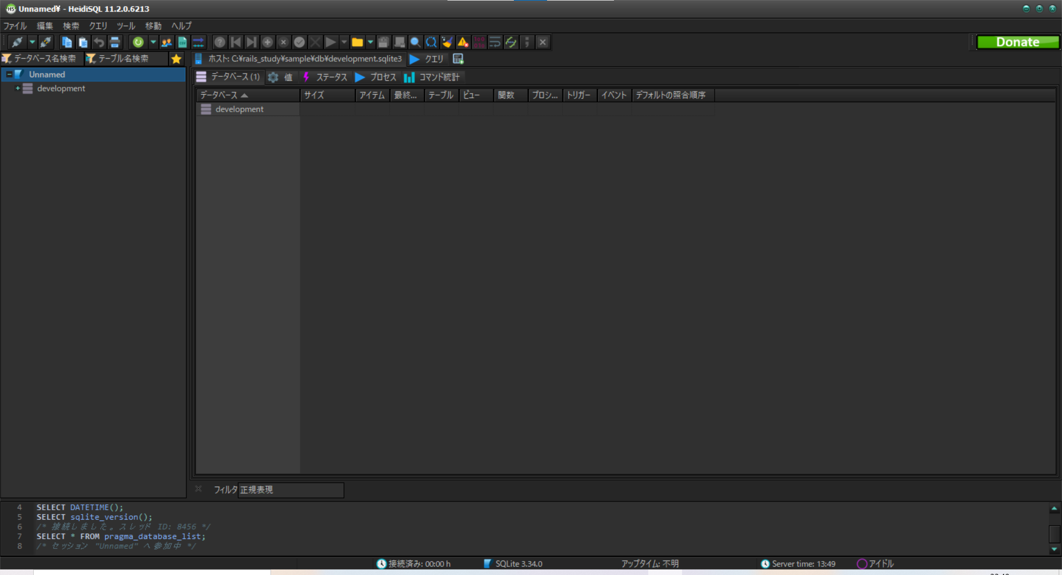The image size is (1062, 575).
Task: Click the last row navigation icon
Action: pos(251,42)
